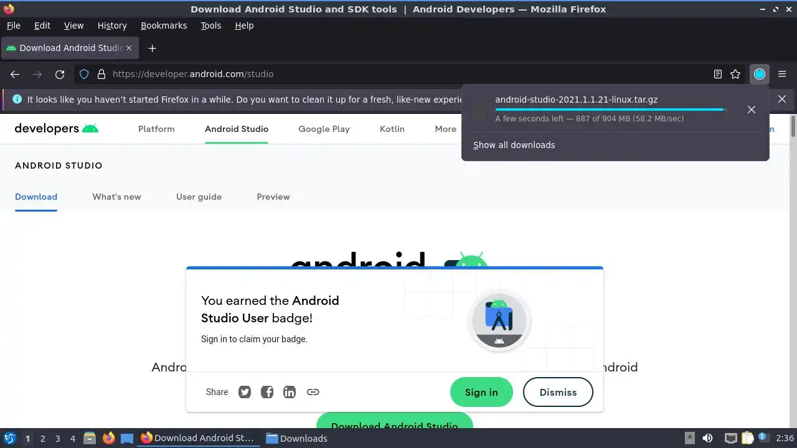The height and width of the screenshot is (448, 797).
Task: Click the page vertical scrollbar
Action: [793, 270]
